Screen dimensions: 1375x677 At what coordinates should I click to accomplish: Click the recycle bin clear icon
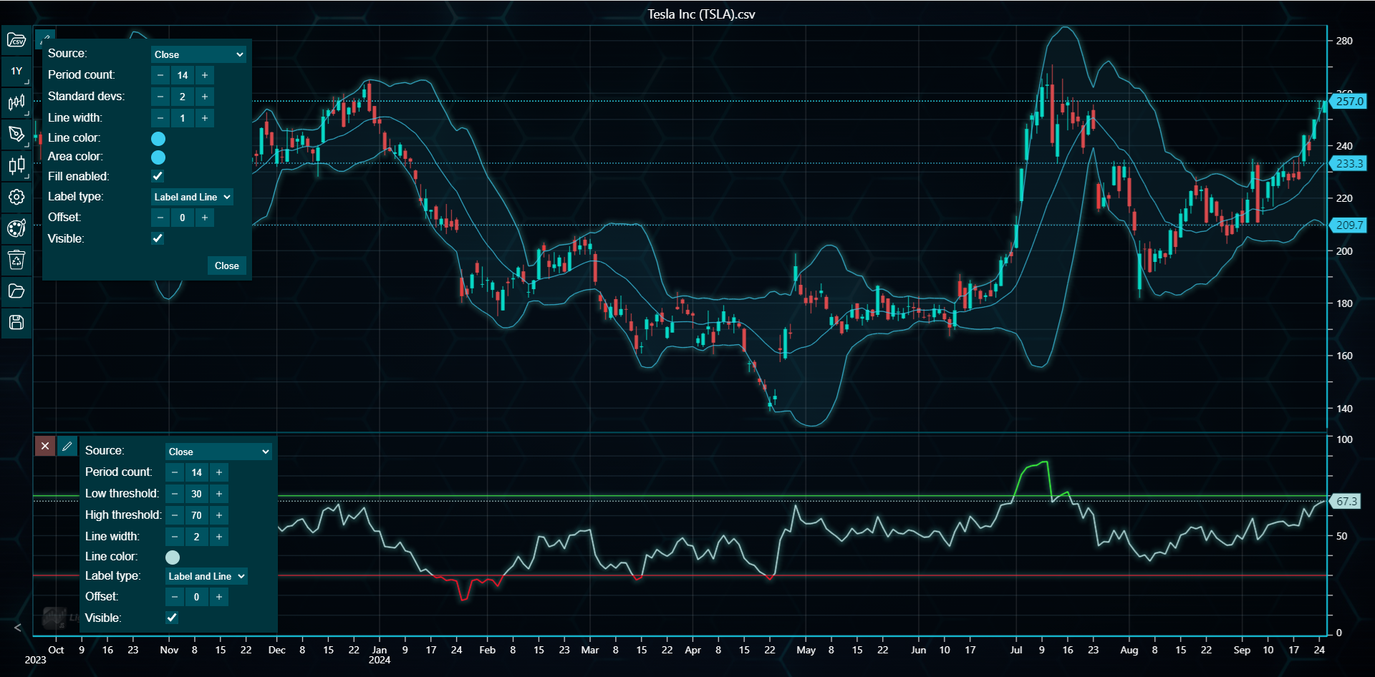(x=16, y=259)
